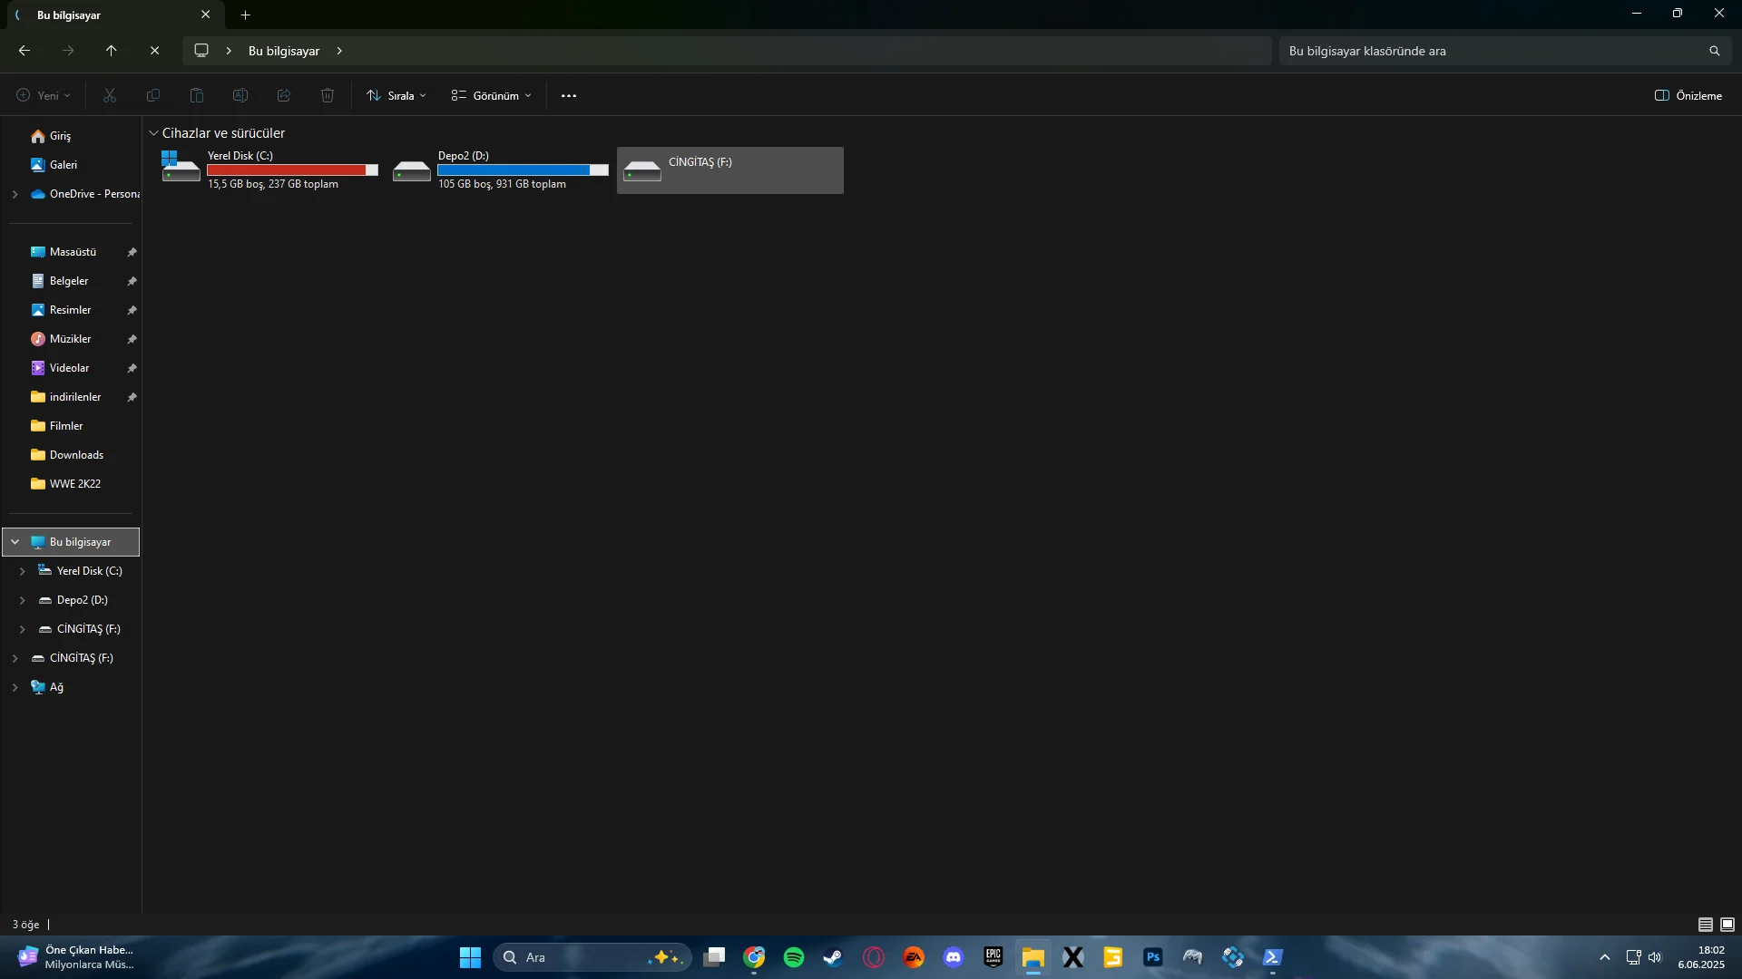Open the Downloads folder in sidebar
The image size is (1742, 979).
tap(76, 455)
